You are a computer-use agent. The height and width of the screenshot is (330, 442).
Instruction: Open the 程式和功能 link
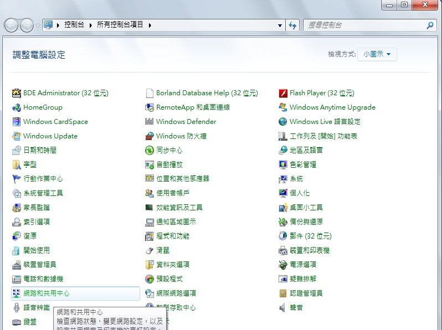[173, 236]
